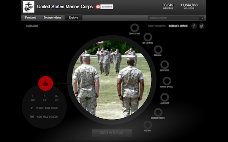228x142 pixels.
Task: Select the Success Stories ring
Action: 158,112
